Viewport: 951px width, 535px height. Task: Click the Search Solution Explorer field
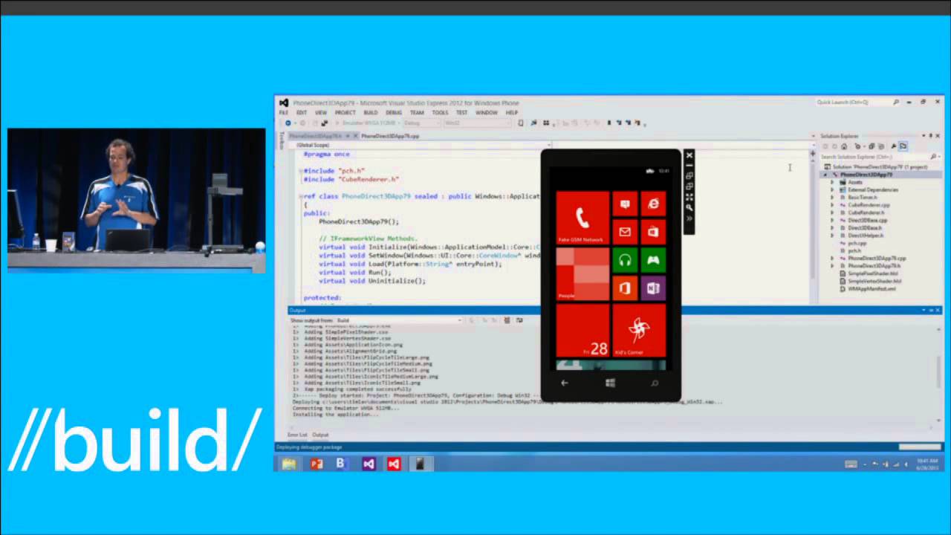[x=874, y=157]
